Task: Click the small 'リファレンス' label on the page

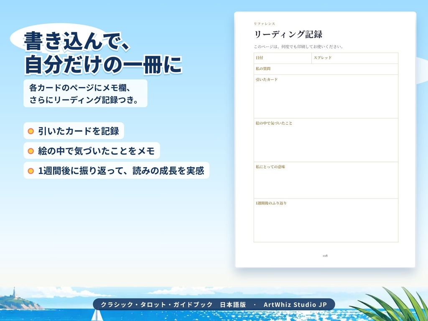Action: point(264,24)
